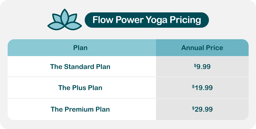Viewport: 256px width, 129px height.
Task: Select the Annual Price column header
Action: [202, 48]
